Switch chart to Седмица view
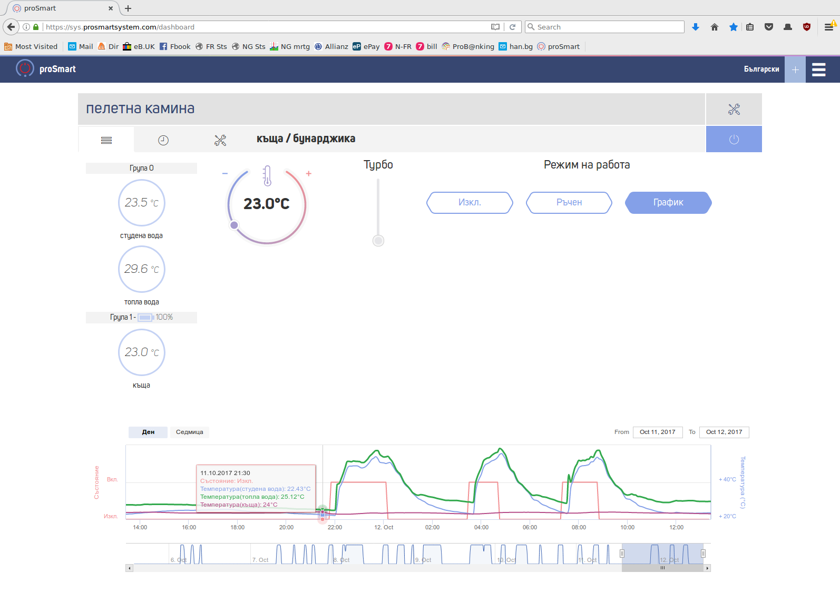The width and height of the screenshot is (840, 602). [x=189, y=432]
